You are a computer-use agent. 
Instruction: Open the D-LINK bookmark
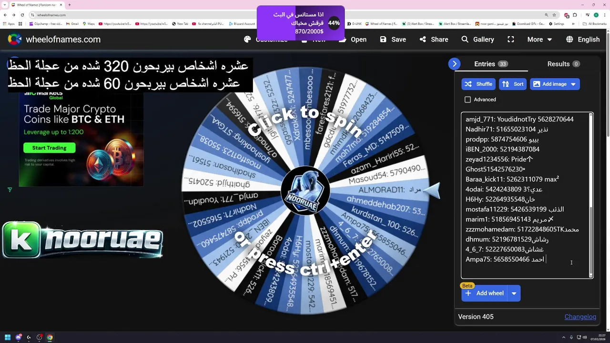pyautogui.click(x=355, y=24)
